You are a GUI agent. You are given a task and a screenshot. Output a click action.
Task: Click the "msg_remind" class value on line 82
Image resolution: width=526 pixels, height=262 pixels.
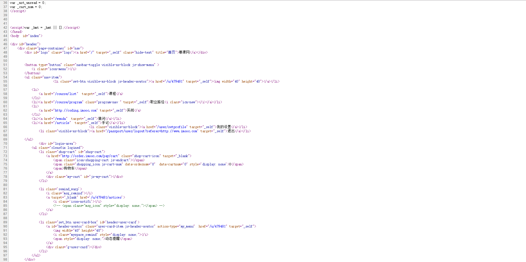point(73,193)
